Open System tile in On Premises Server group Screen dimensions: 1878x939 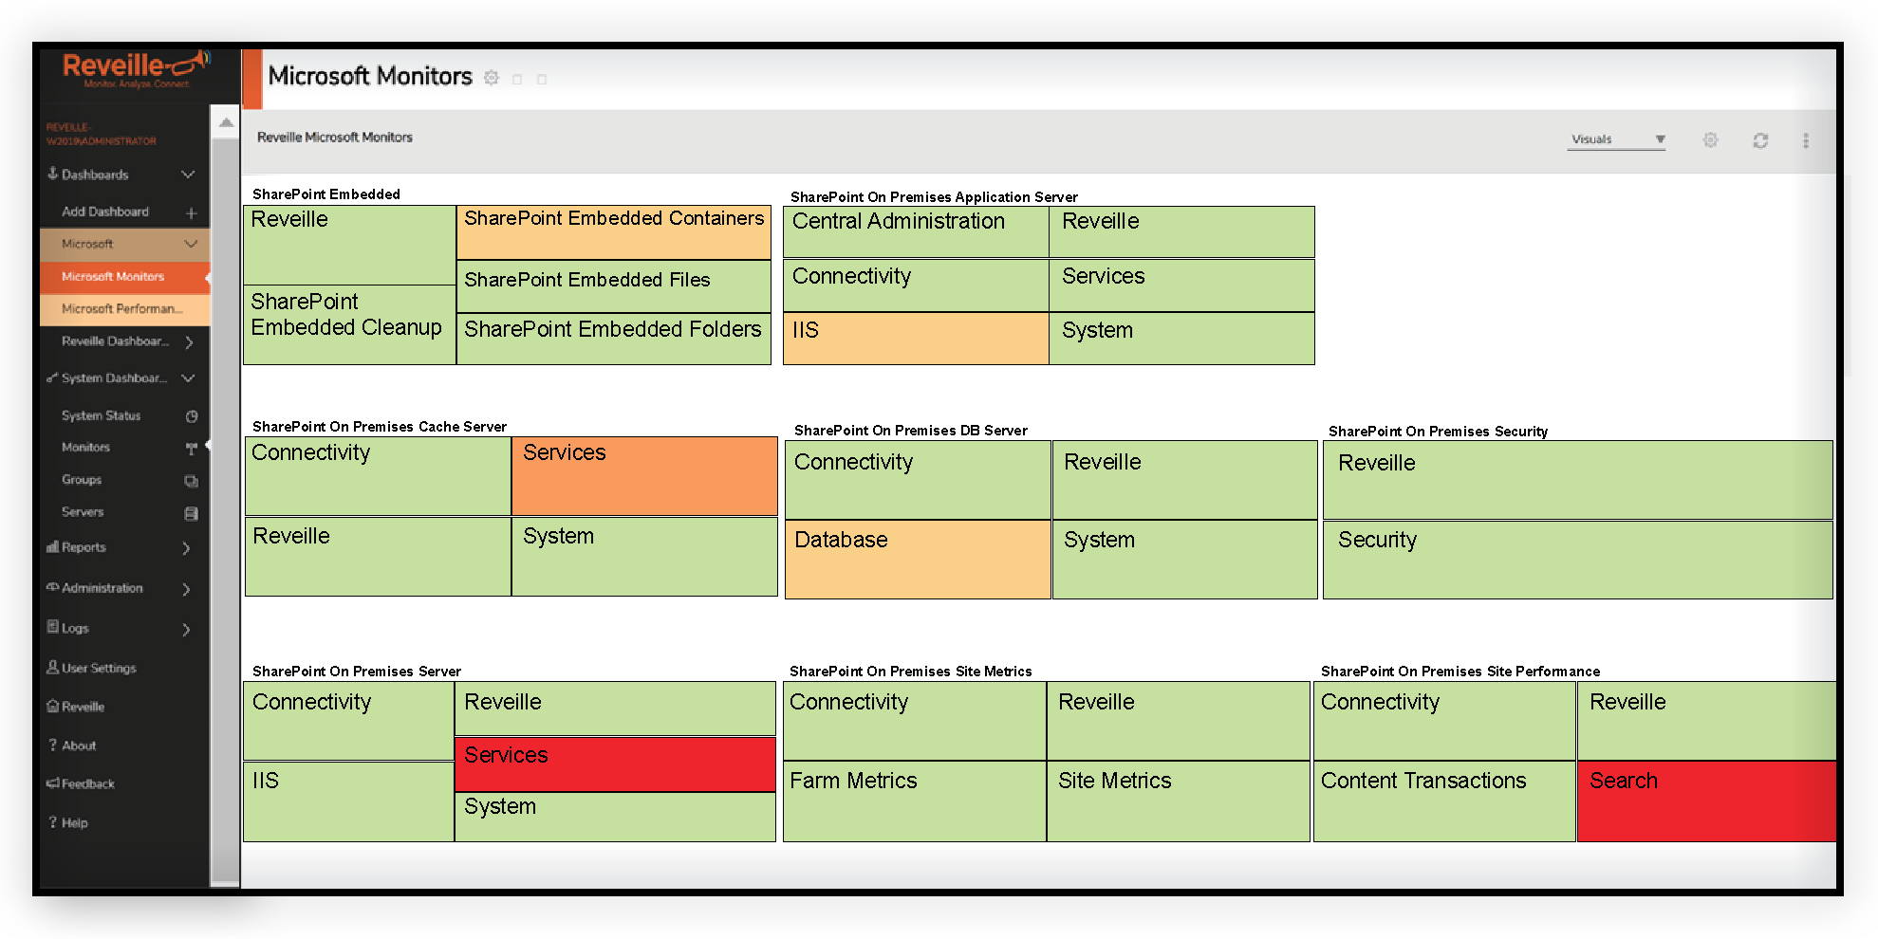click(615, 817)
